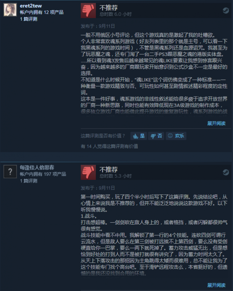Click the thumbs-up icon in 是 button
The width and height of the screenshot is (233, 291).
(135, 136)
